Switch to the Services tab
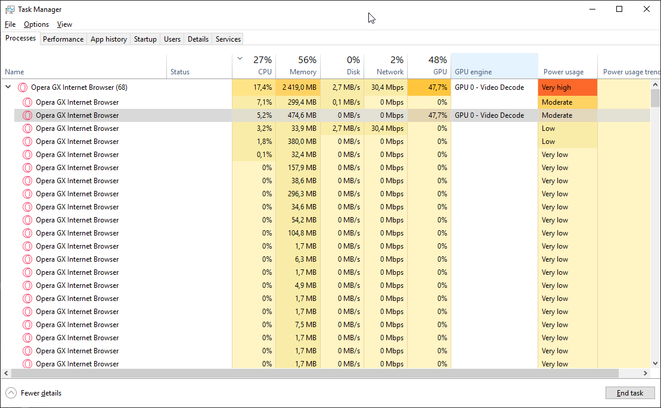Screen dimensions: 661x408 coord(228,39)
